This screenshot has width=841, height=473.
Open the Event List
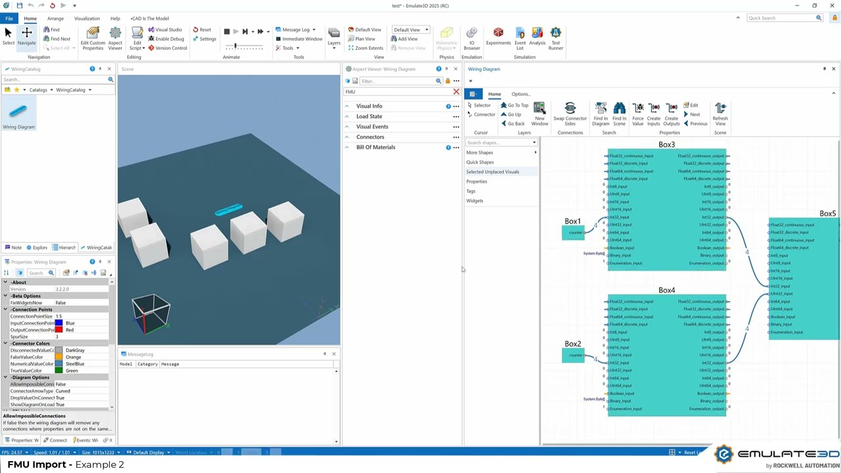520,39
